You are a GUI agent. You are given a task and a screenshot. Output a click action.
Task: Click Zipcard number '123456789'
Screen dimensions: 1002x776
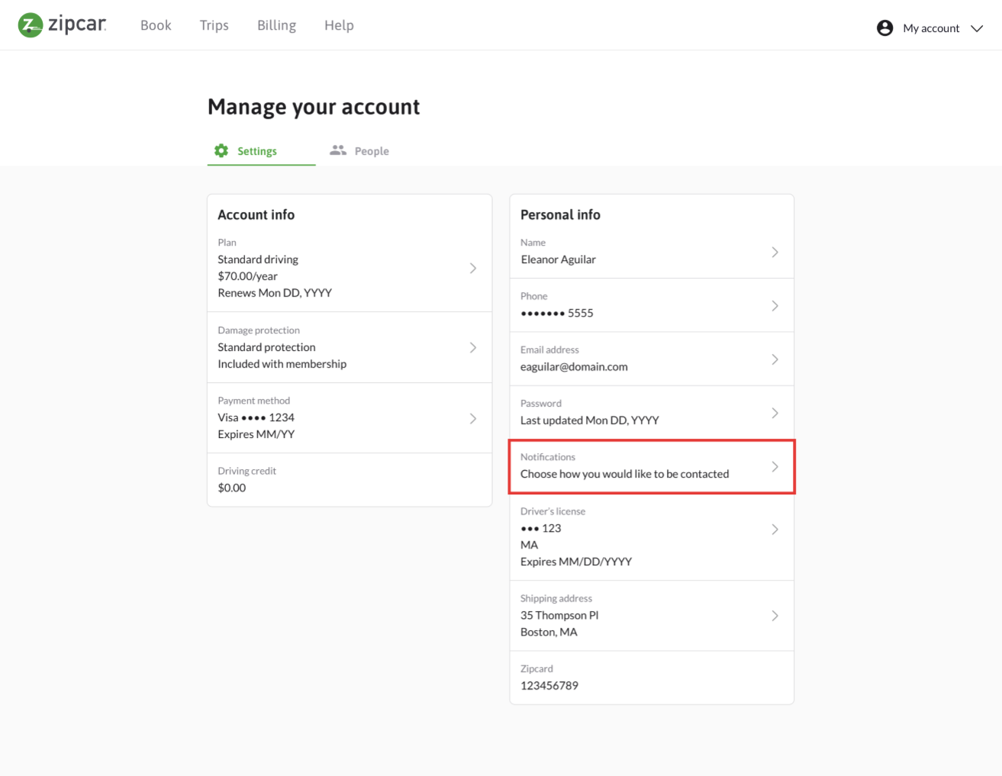549,685
